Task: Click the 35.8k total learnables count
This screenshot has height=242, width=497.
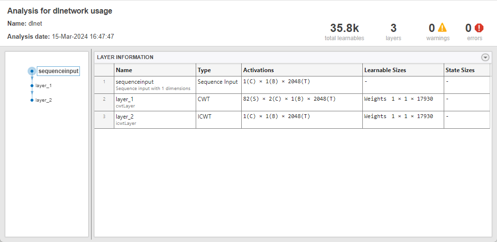Action: (x=344, y=28)
